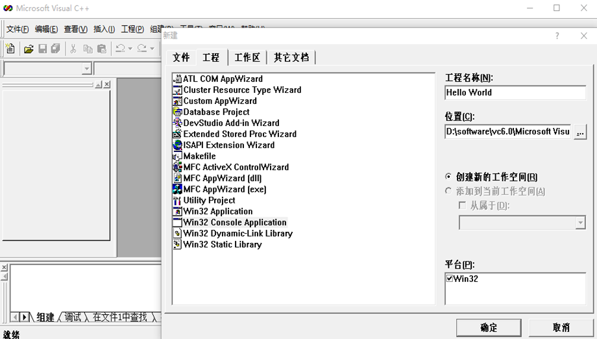The width and height of the screenshot is (597, 339).
Task: Click the Win32 Console Application text
Action: (235, 223)
